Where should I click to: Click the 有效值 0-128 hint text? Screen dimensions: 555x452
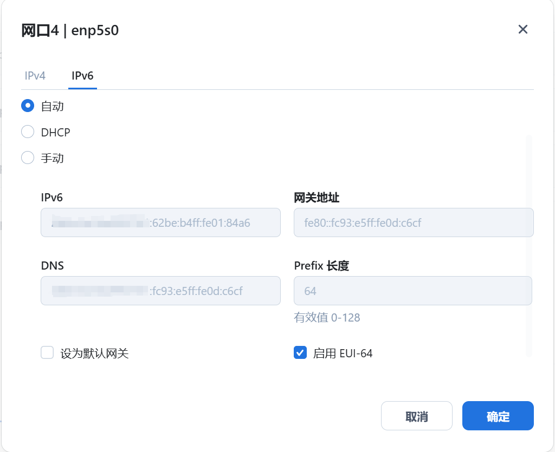[x=327, y=317]
